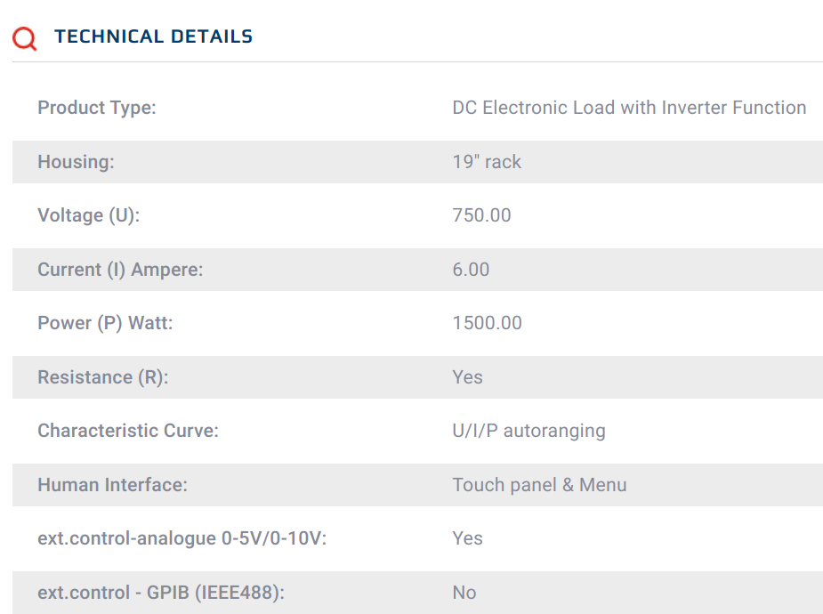
Task: Click the Voltage (U) label
Action: coord(88,215)
